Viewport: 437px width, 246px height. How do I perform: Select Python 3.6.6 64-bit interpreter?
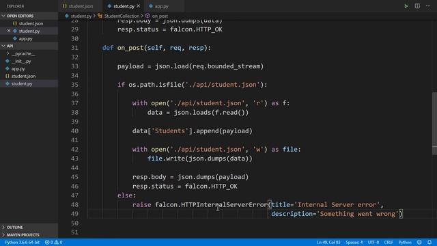(23, 243)
